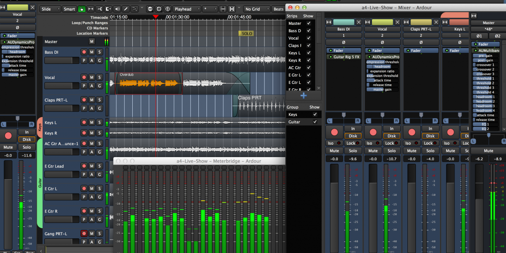Select the Cut (scissors) tool in toolbar
This screenshot has height=253, width=506.
pyautogui.click(x=100, y=9)
